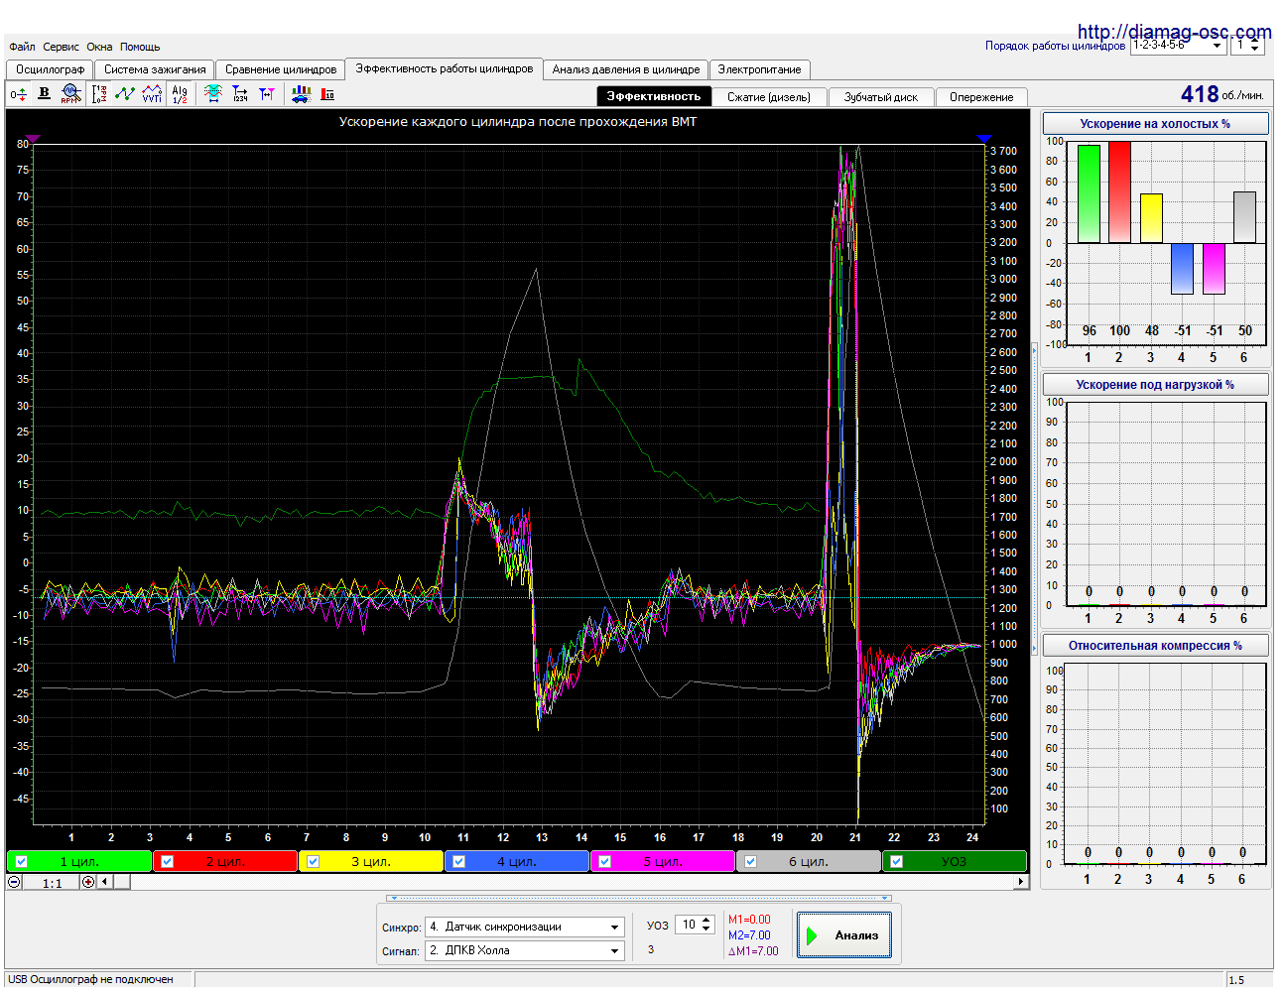Click the USB Осциллограф не подключен status
The width and height of the screenshot is (1286, 992).
click(x=90, y=979)
